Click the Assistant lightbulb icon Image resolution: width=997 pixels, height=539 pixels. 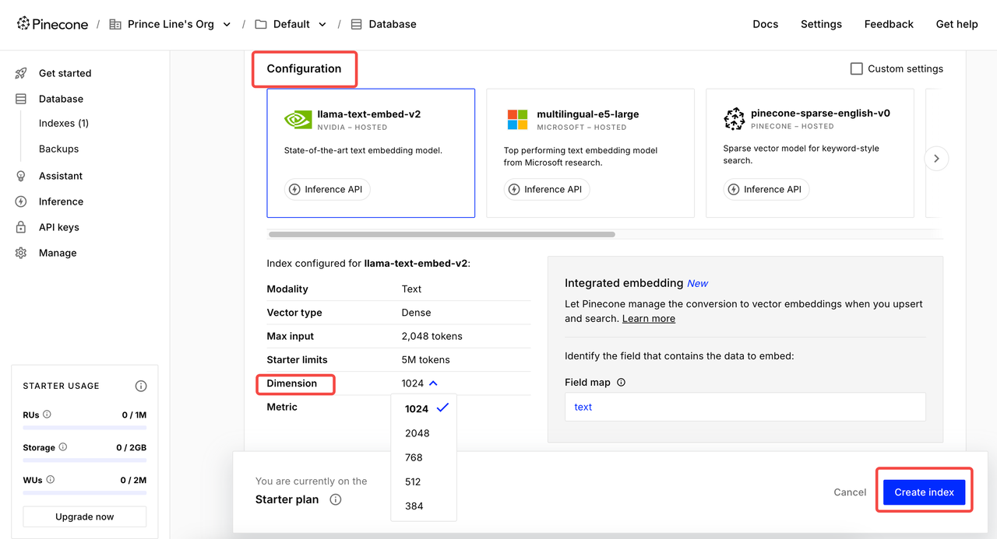21,176
